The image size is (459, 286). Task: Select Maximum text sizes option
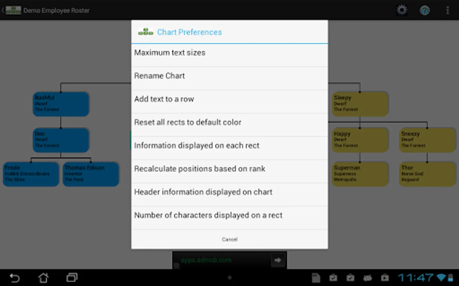pyautogui.click(x=229, y=55)
